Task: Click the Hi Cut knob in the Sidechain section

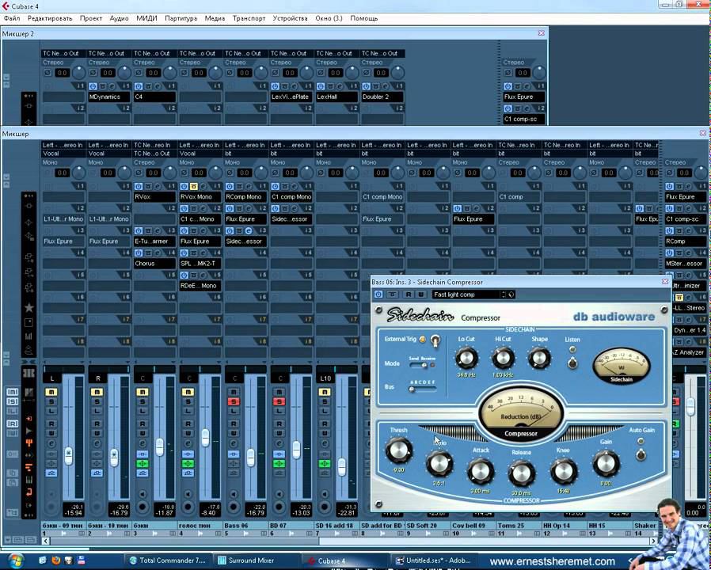Action: (503, 359)
